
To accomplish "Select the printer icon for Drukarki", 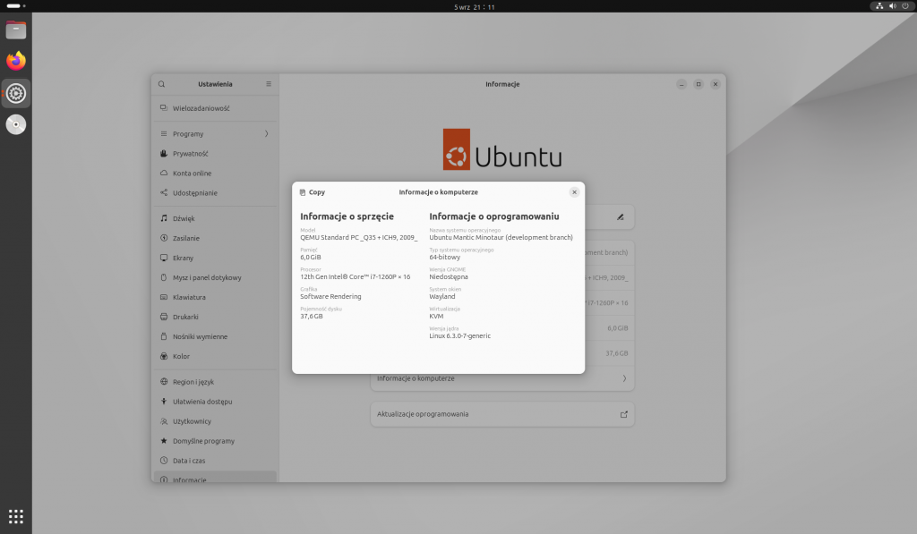I will (x=163, y=317).
